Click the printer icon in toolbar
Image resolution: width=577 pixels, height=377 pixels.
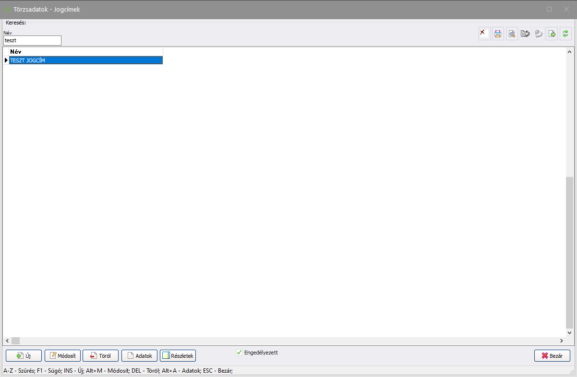tap(498, 34)
